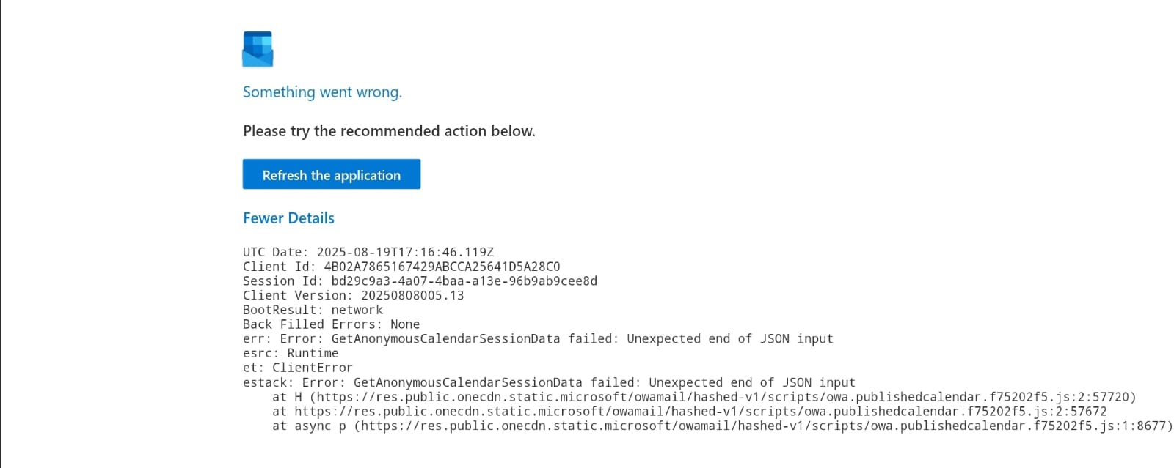
Task: Select the Client Version 20250808005.13 line
Action: [x=354, y=295]
